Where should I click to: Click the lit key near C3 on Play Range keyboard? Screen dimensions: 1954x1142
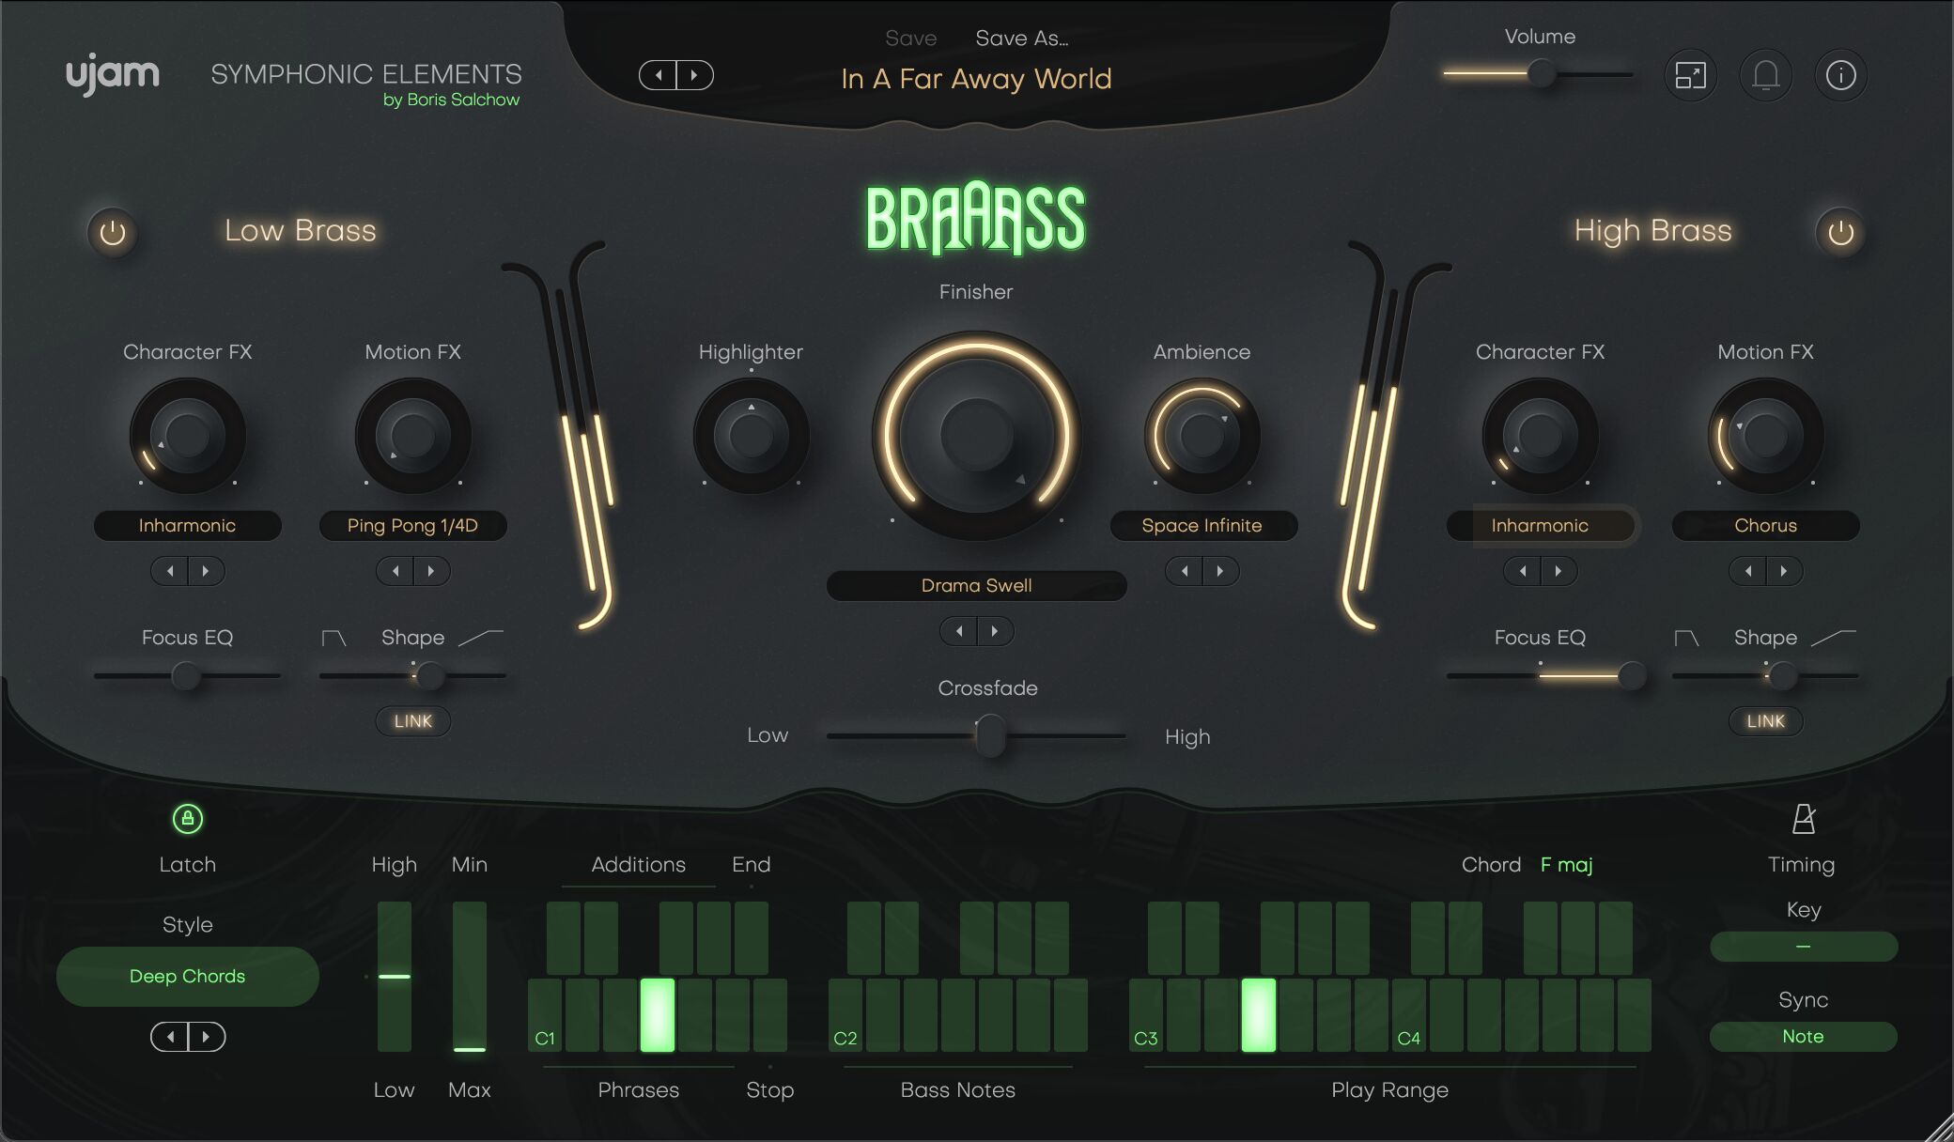coord(1259,1014)
